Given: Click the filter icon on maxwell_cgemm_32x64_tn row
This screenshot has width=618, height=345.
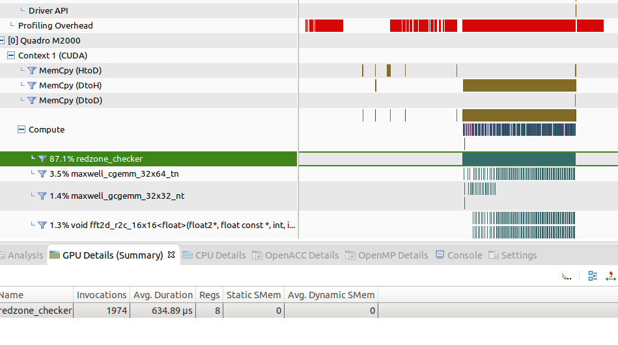Looking at the screenshot, I should pyautogui.click(x=42, y=173).
